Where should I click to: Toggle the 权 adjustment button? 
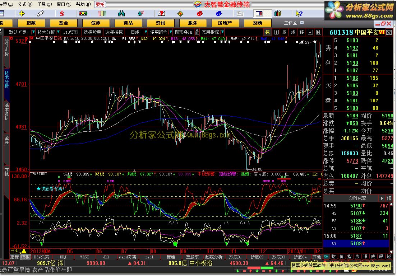click(x=284, y=32)
